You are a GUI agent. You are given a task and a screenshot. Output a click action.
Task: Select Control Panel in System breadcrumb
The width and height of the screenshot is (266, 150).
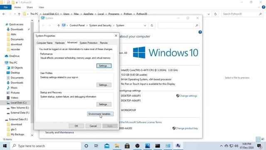(77, 25)
